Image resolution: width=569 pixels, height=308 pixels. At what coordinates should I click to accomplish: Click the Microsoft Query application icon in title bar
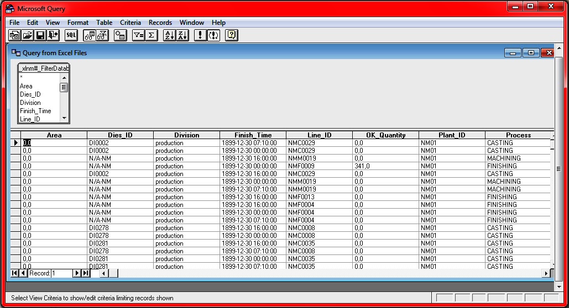coord(10,8)
